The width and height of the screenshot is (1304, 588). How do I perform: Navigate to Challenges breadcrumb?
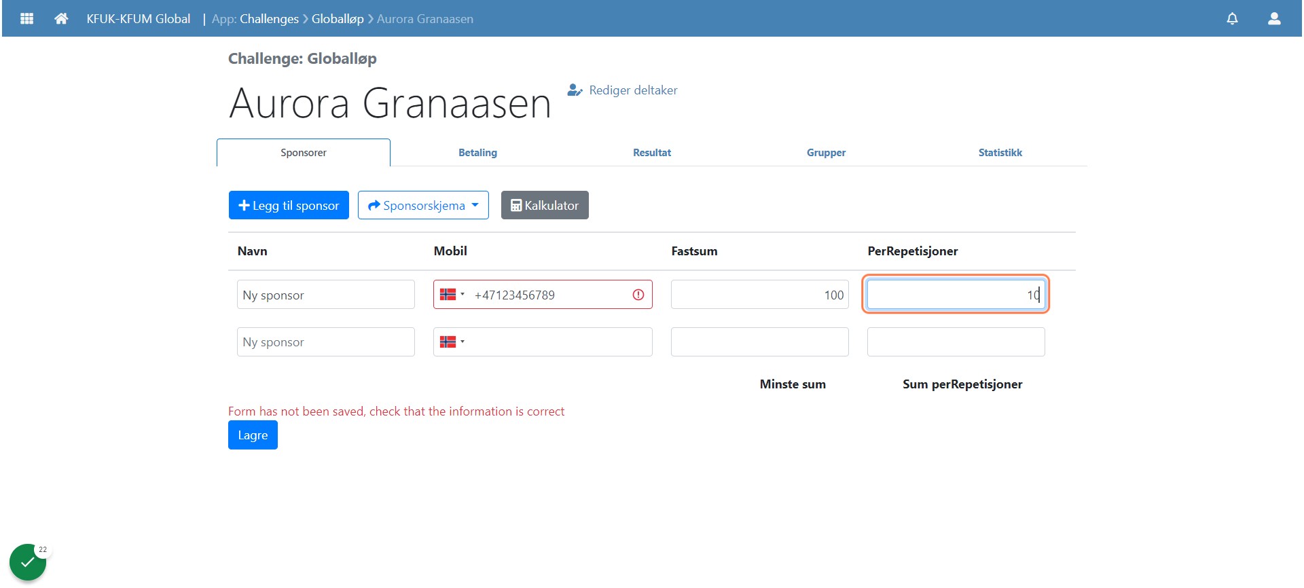[x=269, y=19]
